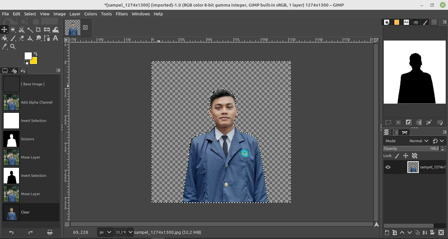This screenshot has width=448, height=239.
Task: Open Layers dock configure menu arrow
Action: coord(445,132)
